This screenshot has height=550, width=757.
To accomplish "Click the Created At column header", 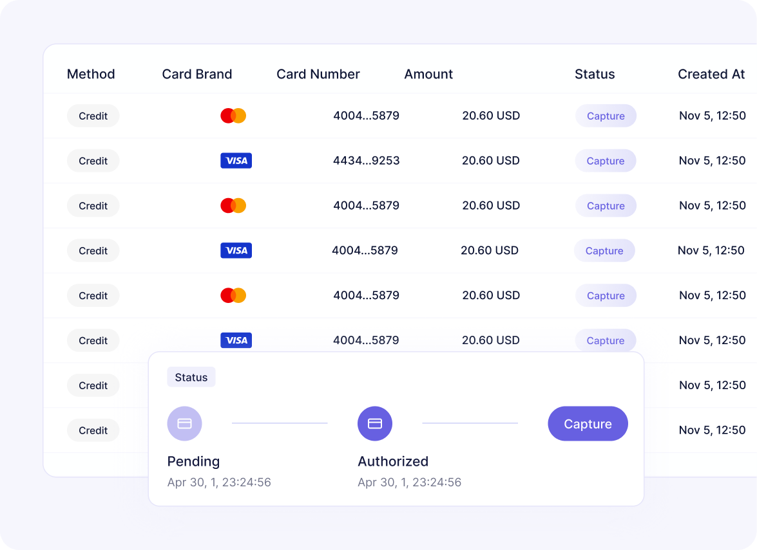I will [711, 74].
